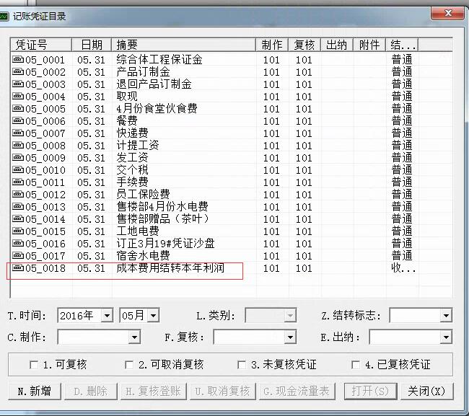
Task: Expand the C.制作 combo box
Action: (134, 337)
